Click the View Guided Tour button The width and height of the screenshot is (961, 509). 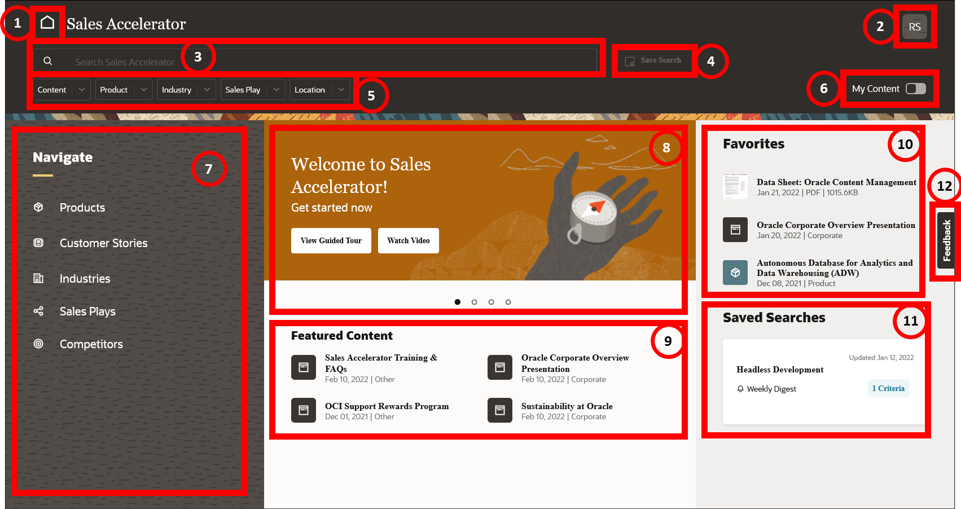point(331,240)
